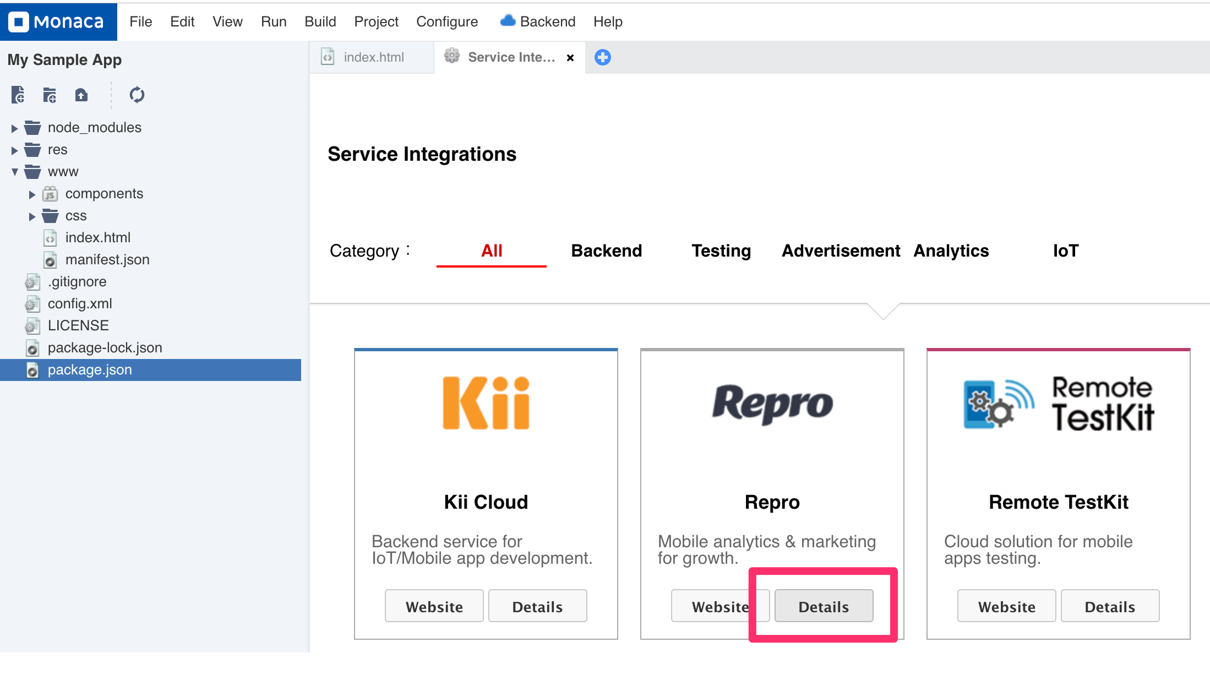The image size is (1210, 675).
Task: Click the package.json file icon
Action: pos(32,370)
